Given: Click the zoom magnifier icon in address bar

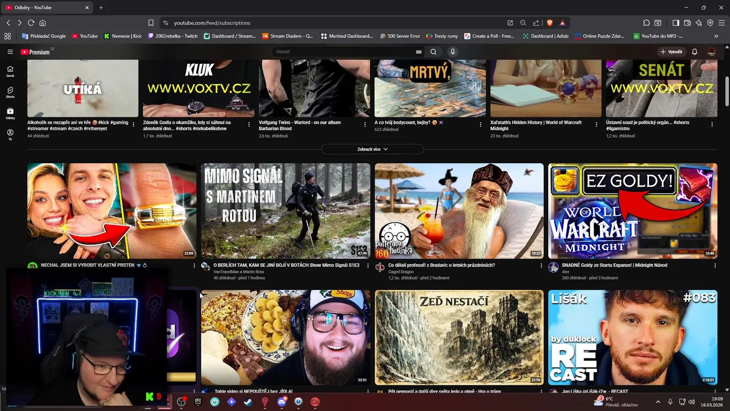Looking at the screenshot, I should coord(523,23).
